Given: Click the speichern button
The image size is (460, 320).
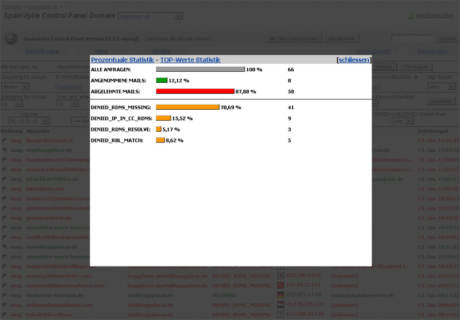Looking at the screenshot, I should (441, 101).
